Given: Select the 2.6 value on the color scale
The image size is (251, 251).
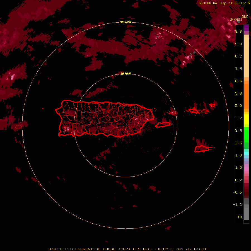Looking at the screenshot, I should pyautogui.click(x=238, y=143).
